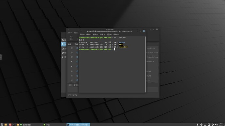The image size is (225, 126).
Task: Open the file manager folder icon in taskbar
Action: click(x=18, y=125)
